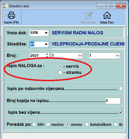Untick the Ispis bez cijena checkbox
The width and height of the screenshot is (129, 139).
[x=121, y=112]
